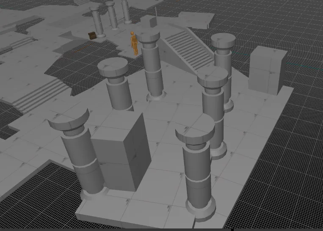Screen dimensions: 323x231
Task: Select the tall box at platform's right corner
Action: pyautogui.click(x=268, y=71)
